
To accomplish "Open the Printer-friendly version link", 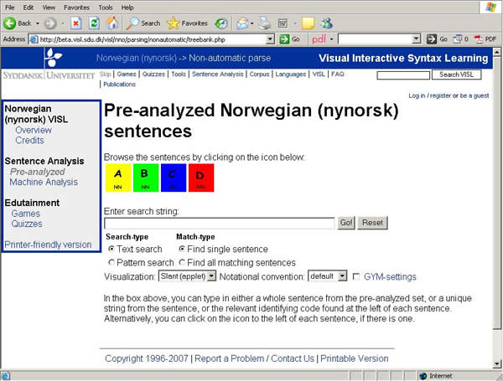I will coord(48,245).
